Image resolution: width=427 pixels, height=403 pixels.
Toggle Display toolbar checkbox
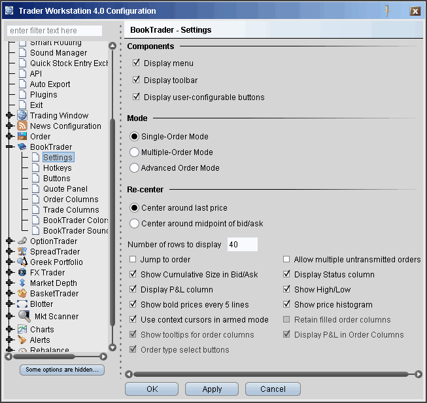pos(136,80)
